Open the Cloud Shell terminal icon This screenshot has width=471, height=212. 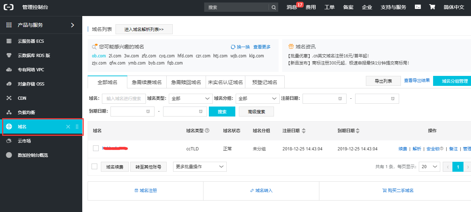[418, 7]
